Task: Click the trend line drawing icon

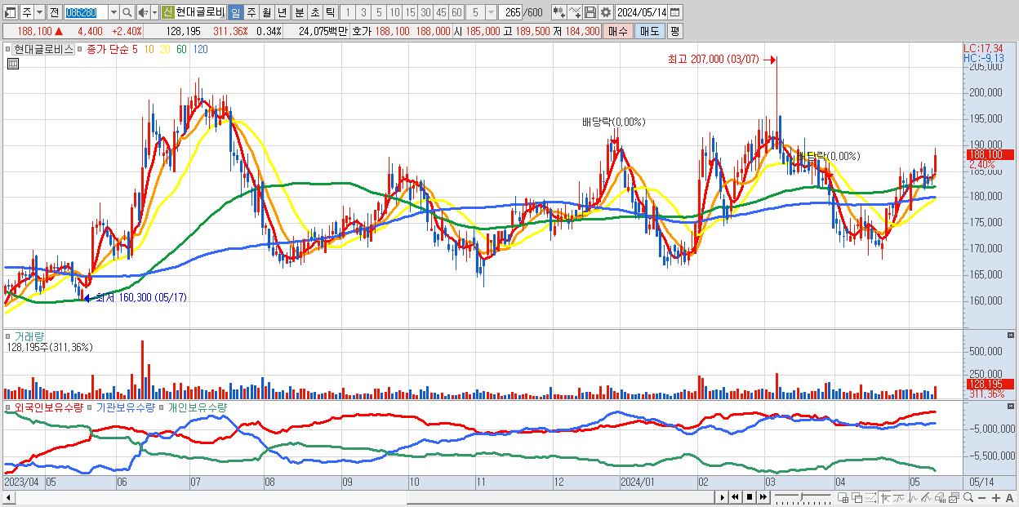Action: point(899,497)
